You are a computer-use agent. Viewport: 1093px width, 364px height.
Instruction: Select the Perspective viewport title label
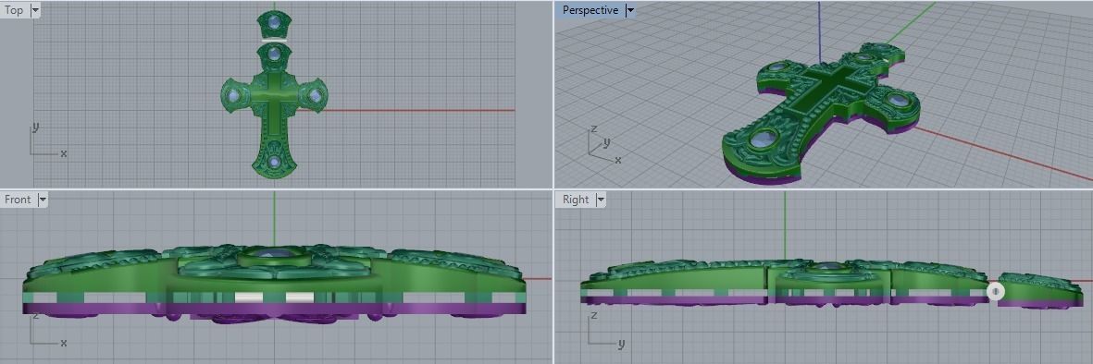coord(590,10)
